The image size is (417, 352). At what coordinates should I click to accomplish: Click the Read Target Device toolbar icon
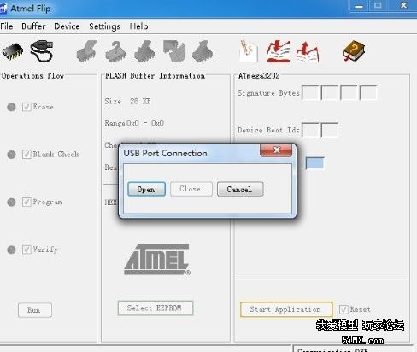203,51
